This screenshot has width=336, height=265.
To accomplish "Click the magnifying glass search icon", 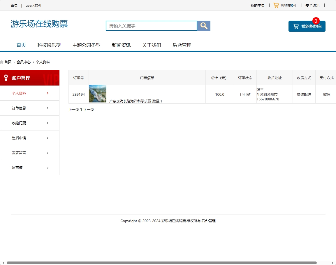I will click(x=203, y=26).
